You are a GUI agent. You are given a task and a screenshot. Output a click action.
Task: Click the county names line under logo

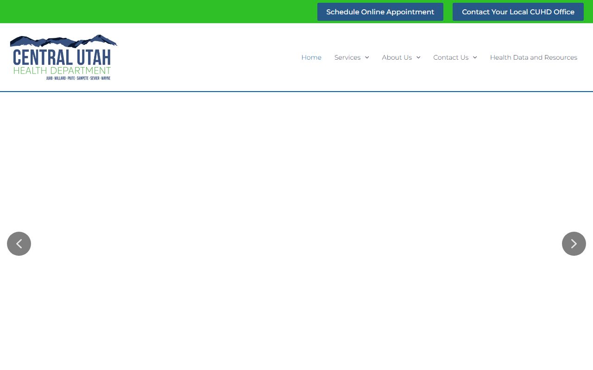click(x=78, y=78)
